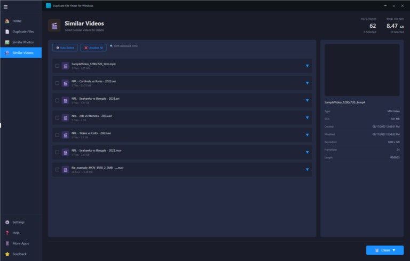
Task: Tick checkbox for NFL Jets vs Broncos
Action: 57,117
